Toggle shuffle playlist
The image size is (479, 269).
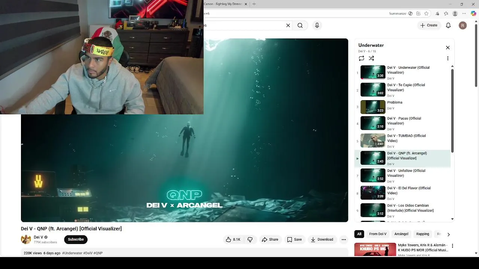click(x=371, y=58)
